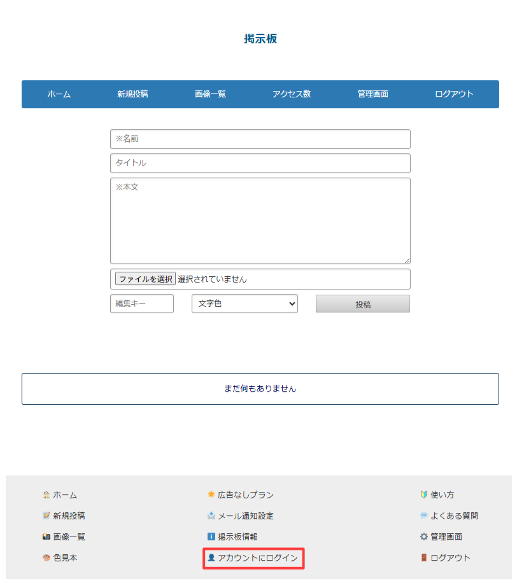Click the person icon beside アカウントにログイン
The image size is (517, 588).
pos(212,558)
